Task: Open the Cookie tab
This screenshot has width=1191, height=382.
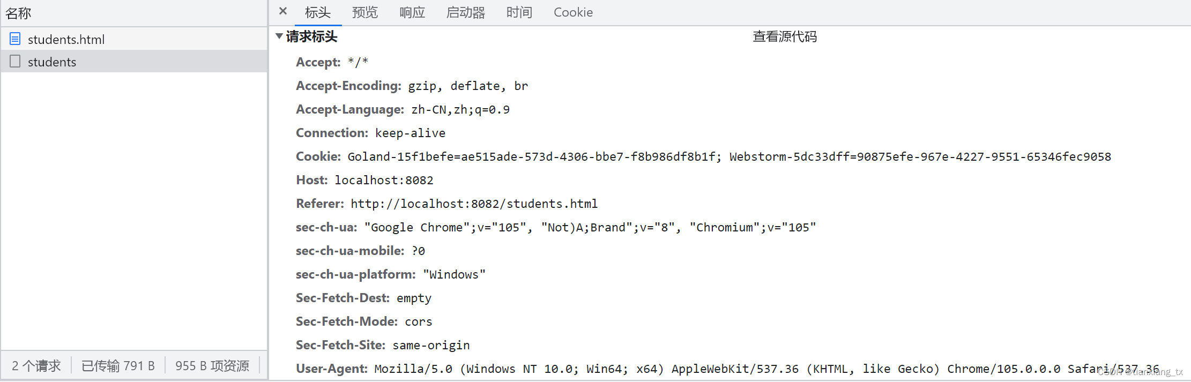Action: coord(573,12)
